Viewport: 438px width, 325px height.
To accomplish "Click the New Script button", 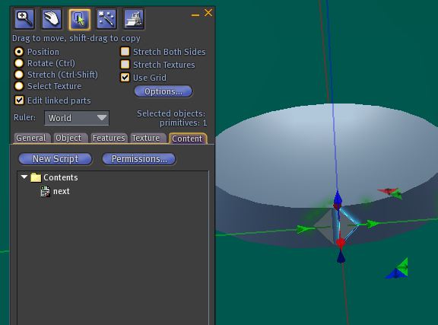I will point(56,159).
